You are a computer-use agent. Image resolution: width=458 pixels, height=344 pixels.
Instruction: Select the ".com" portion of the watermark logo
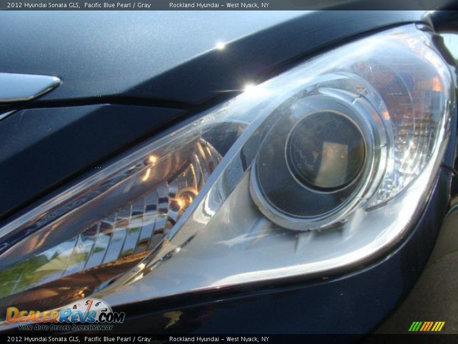coord(111,318)
